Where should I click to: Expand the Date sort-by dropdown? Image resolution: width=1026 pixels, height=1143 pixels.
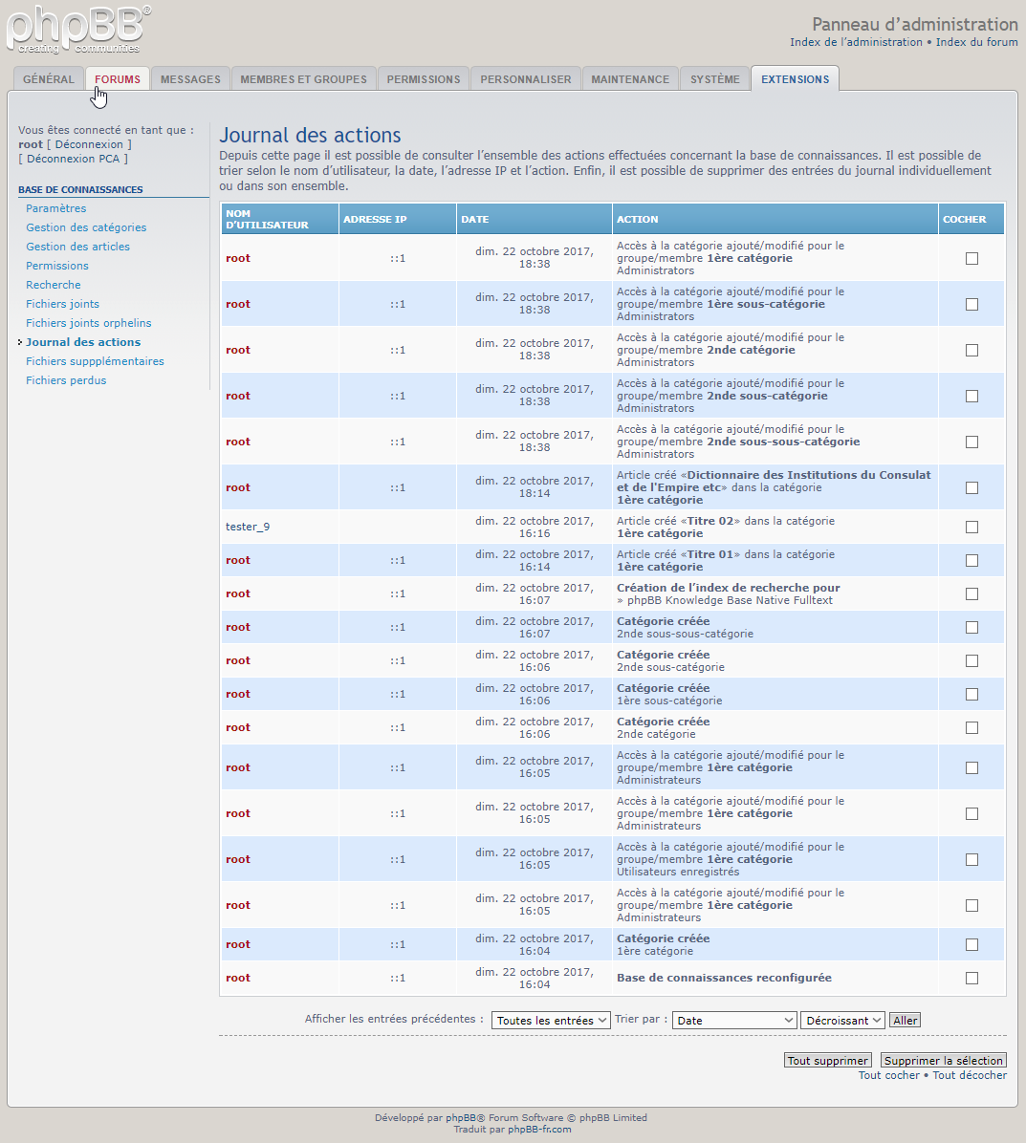[734, 1021]
